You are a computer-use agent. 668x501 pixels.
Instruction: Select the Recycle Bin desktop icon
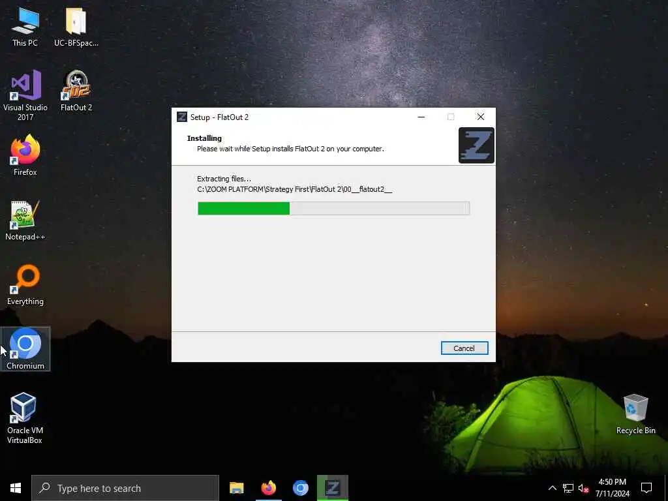click(x=635, y=414)
